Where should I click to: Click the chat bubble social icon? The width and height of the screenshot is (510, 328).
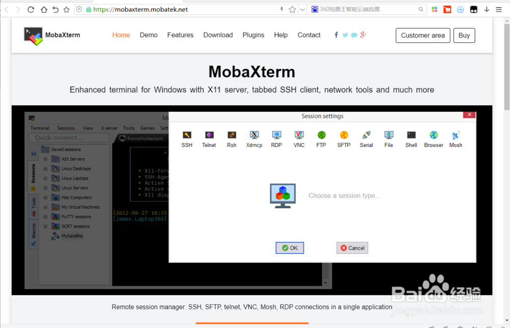pyautogui.click(x=354, y=35)
